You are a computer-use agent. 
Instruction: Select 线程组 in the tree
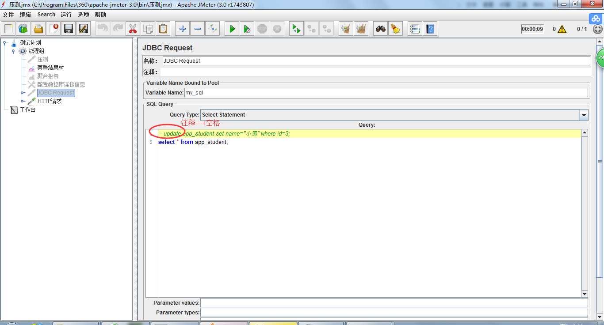click(36, 51)
